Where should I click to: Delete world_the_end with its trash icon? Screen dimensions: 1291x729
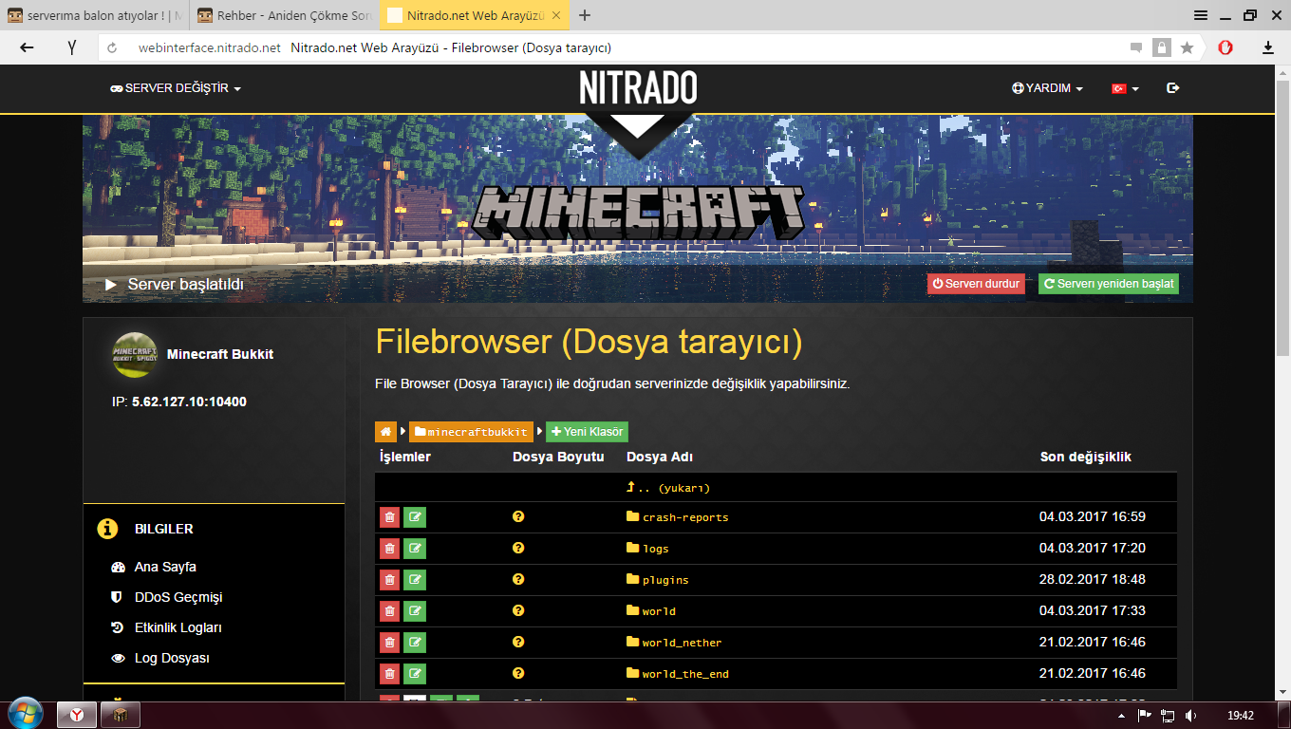389,674
